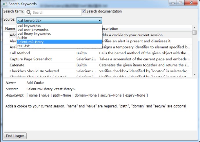Click the Search term input field
Image resolution: width=200 pixels, height=142 pixels.
(x=53, y=12)
